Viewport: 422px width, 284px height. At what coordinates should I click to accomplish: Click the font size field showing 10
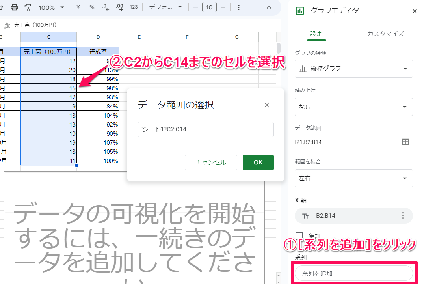click(x=209, y=7)
